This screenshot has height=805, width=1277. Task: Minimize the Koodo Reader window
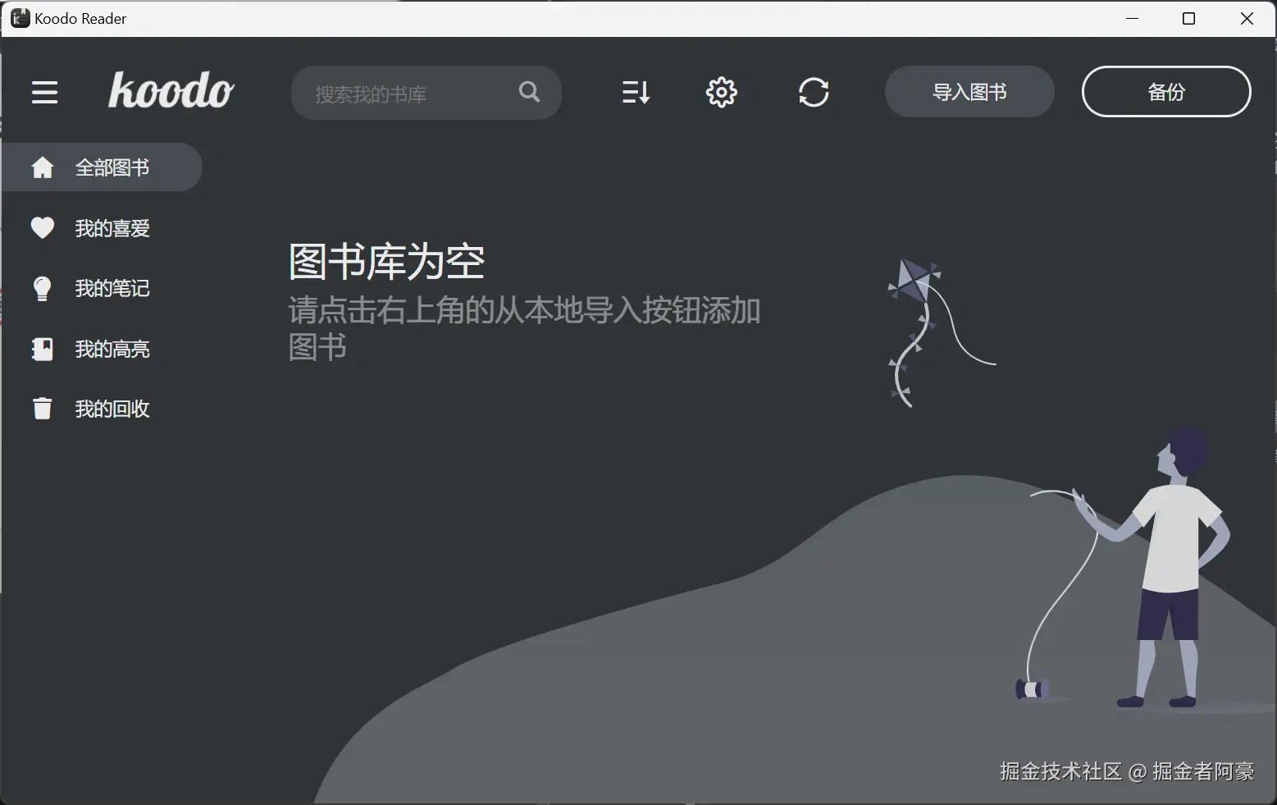point(1133,18)
